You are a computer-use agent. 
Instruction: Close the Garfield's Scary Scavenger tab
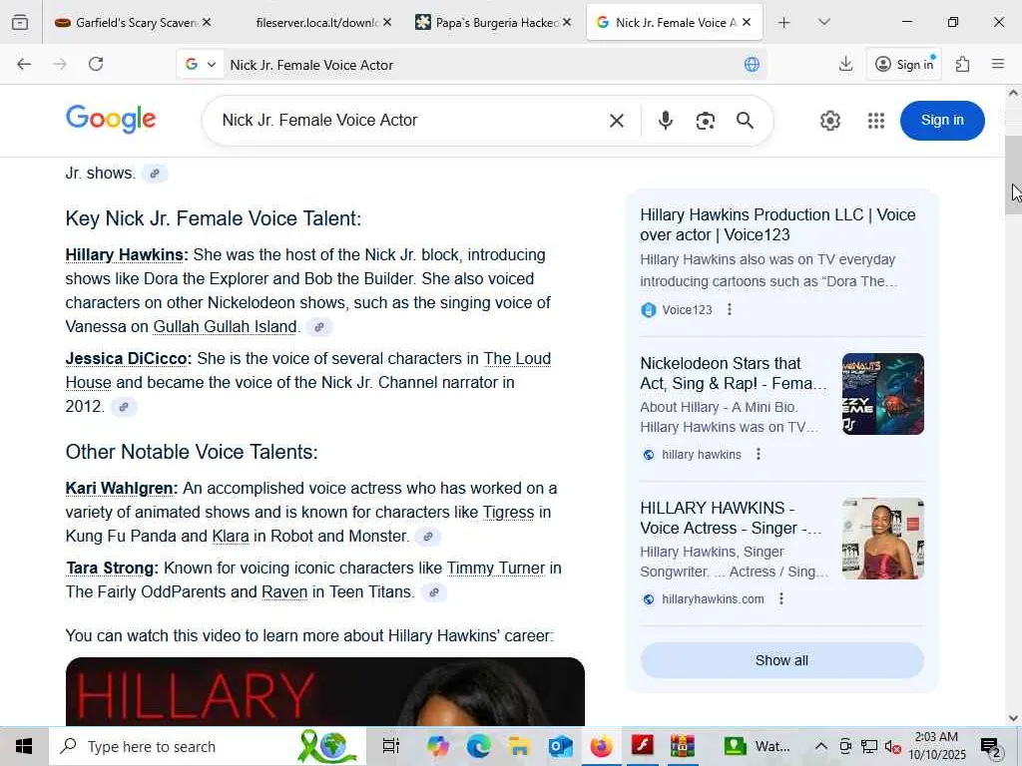tap(207, 22)
